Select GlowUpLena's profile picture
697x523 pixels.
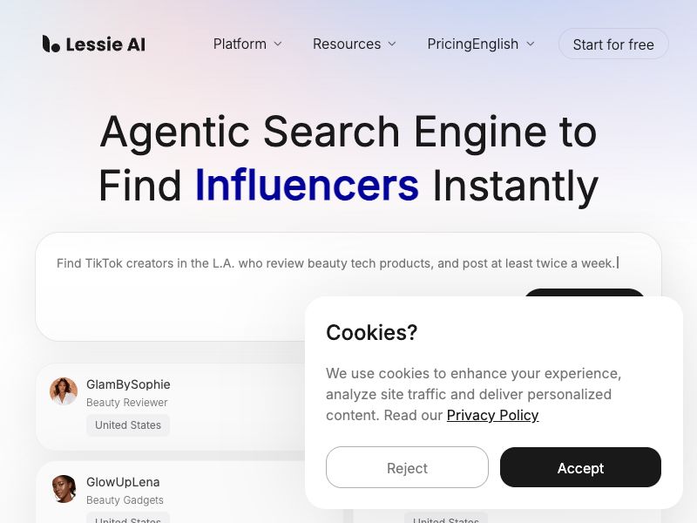coord(64,489)
